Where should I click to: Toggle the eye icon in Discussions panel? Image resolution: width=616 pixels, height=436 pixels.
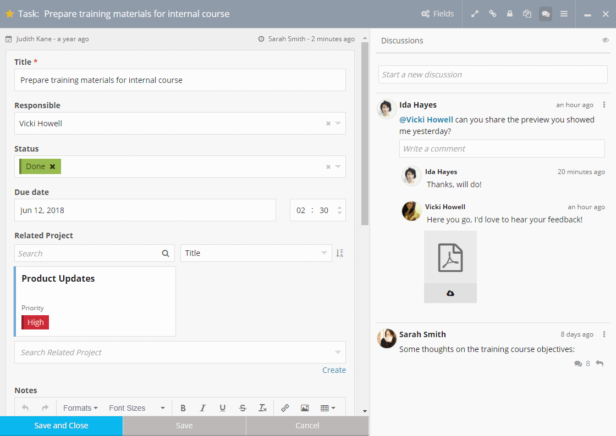[x=605, y=40]
